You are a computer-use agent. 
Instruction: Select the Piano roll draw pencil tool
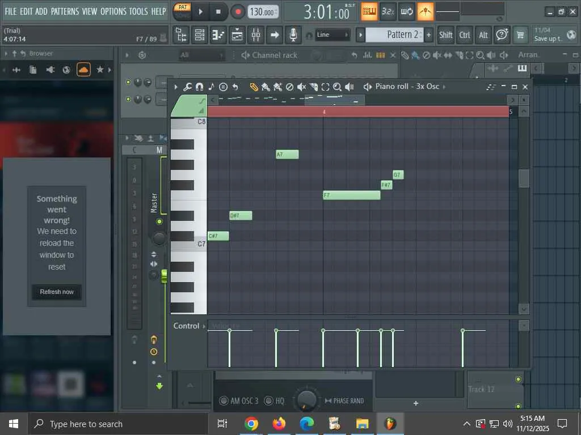point(254,87)
